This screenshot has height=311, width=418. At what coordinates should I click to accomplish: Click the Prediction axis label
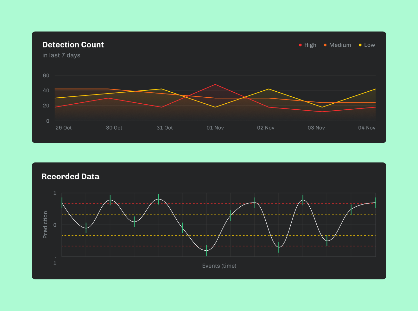coord(45,225)
